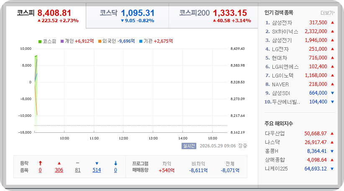
Task: Click the 삼성SDI price 664,000
Action: (318, 93)
